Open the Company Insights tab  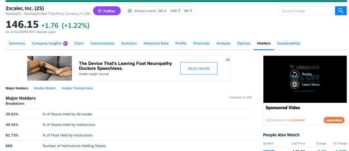tap(47, 44)
